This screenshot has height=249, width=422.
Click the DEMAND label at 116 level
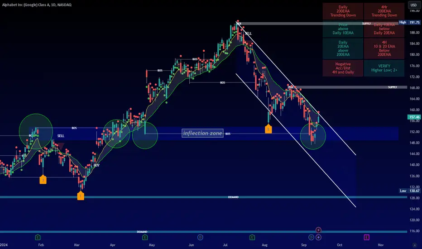(142, 231)
